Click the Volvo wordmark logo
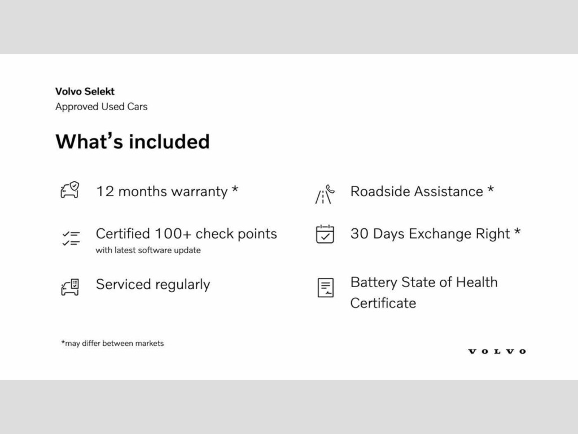The width and height of the screenshot is (578, 434). [x=497, y=351]
